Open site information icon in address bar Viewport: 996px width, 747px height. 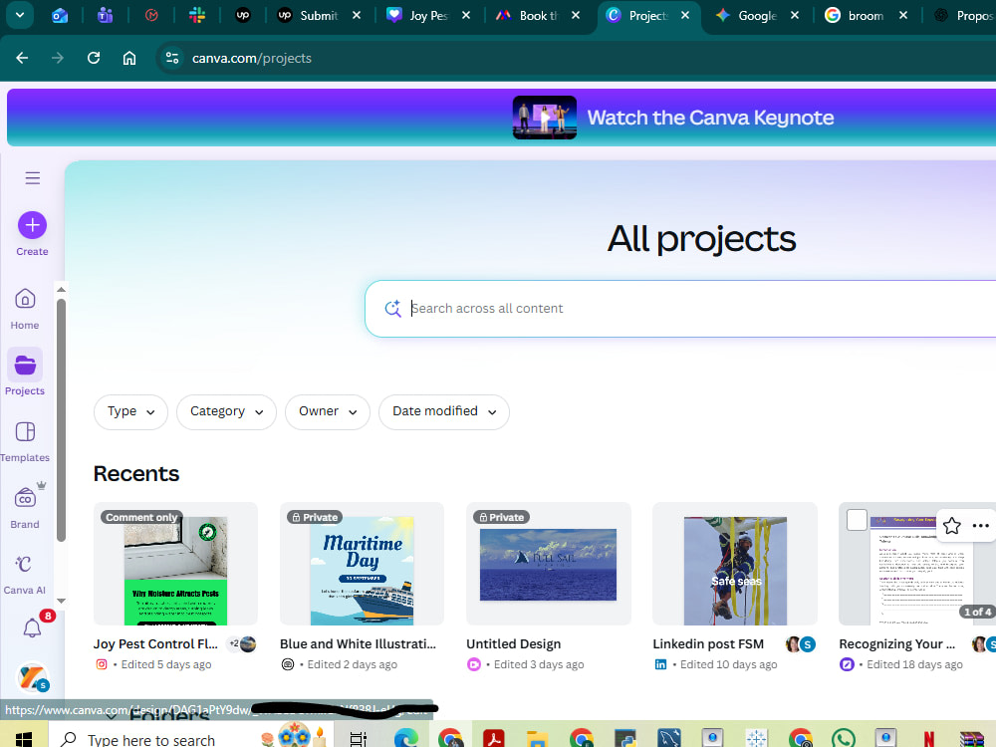(172, 58)
